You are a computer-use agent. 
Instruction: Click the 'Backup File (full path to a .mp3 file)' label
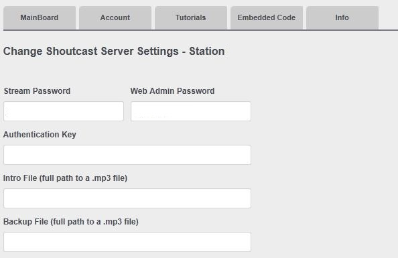pyautogui.click(x=71, y=222)
